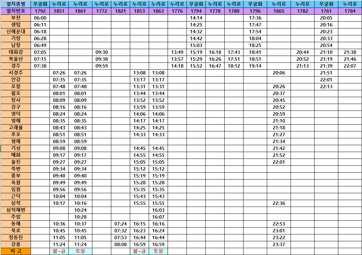Select the 서경주 station row label
The width and height of the screenshot is (362, 255).
tap(16, 73)
